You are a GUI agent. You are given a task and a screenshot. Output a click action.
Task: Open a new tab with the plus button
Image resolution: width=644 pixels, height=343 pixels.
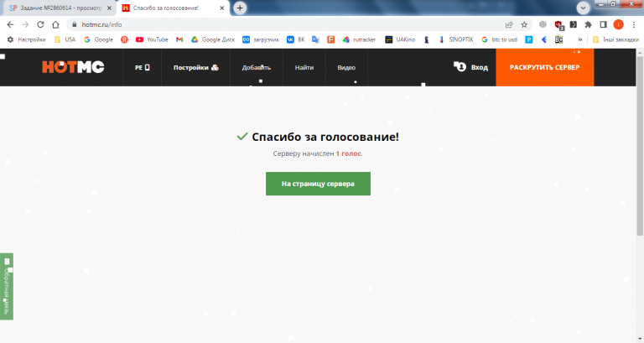[x=240, y=8]
